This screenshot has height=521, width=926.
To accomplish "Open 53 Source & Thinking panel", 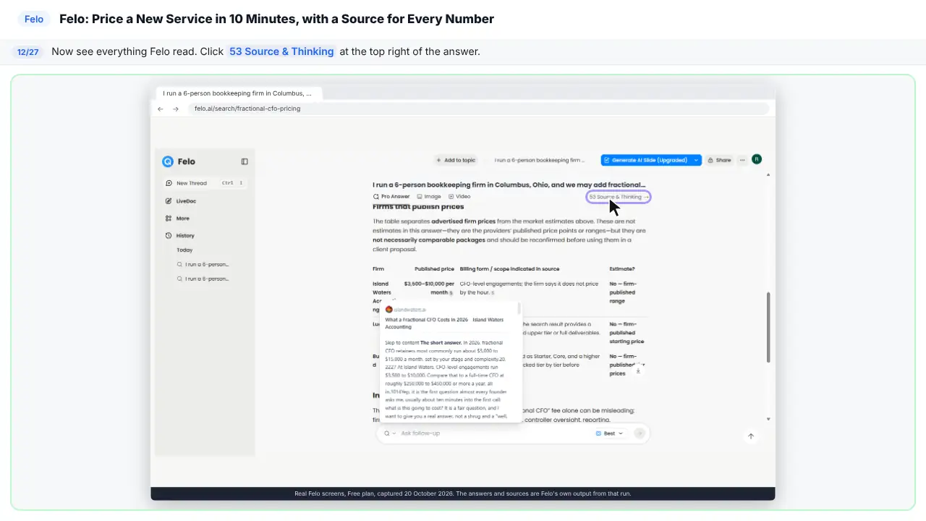I will click(619, 197).
